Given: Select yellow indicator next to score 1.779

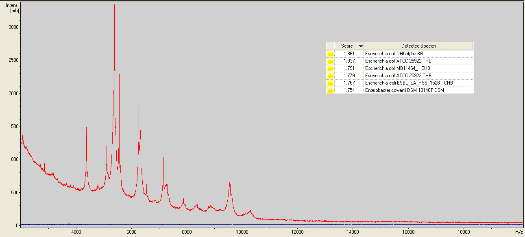Looking at the screenshot, I should tap(330, 76).
